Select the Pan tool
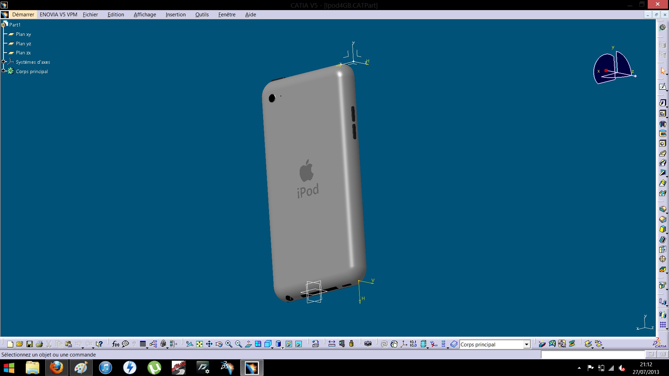 [x=209, y=344]
